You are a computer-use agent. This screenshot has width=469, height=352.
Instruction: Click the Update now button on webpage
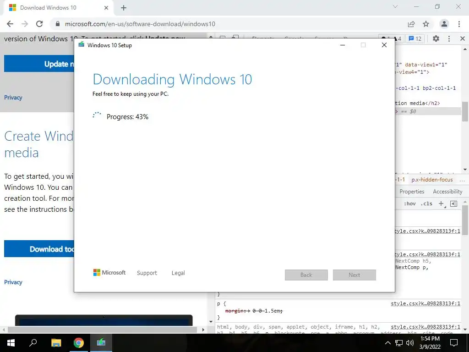click(39, 63)
